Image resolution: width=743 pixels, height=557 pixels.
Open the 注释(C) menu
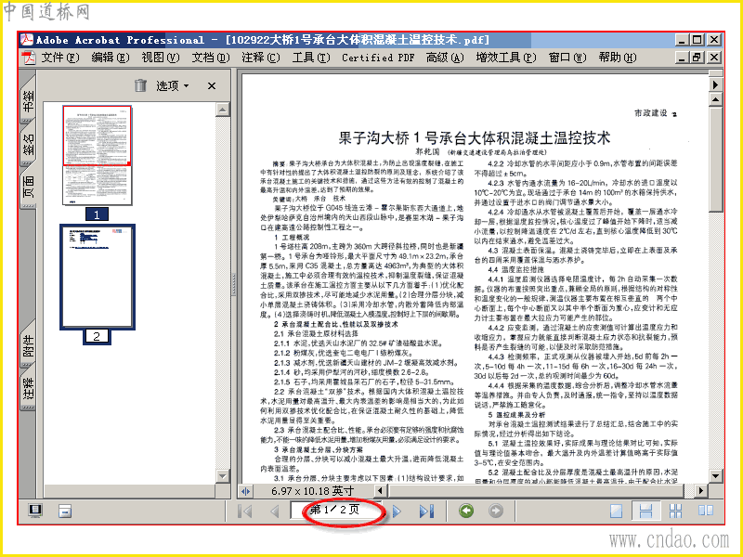pos(261,58)
